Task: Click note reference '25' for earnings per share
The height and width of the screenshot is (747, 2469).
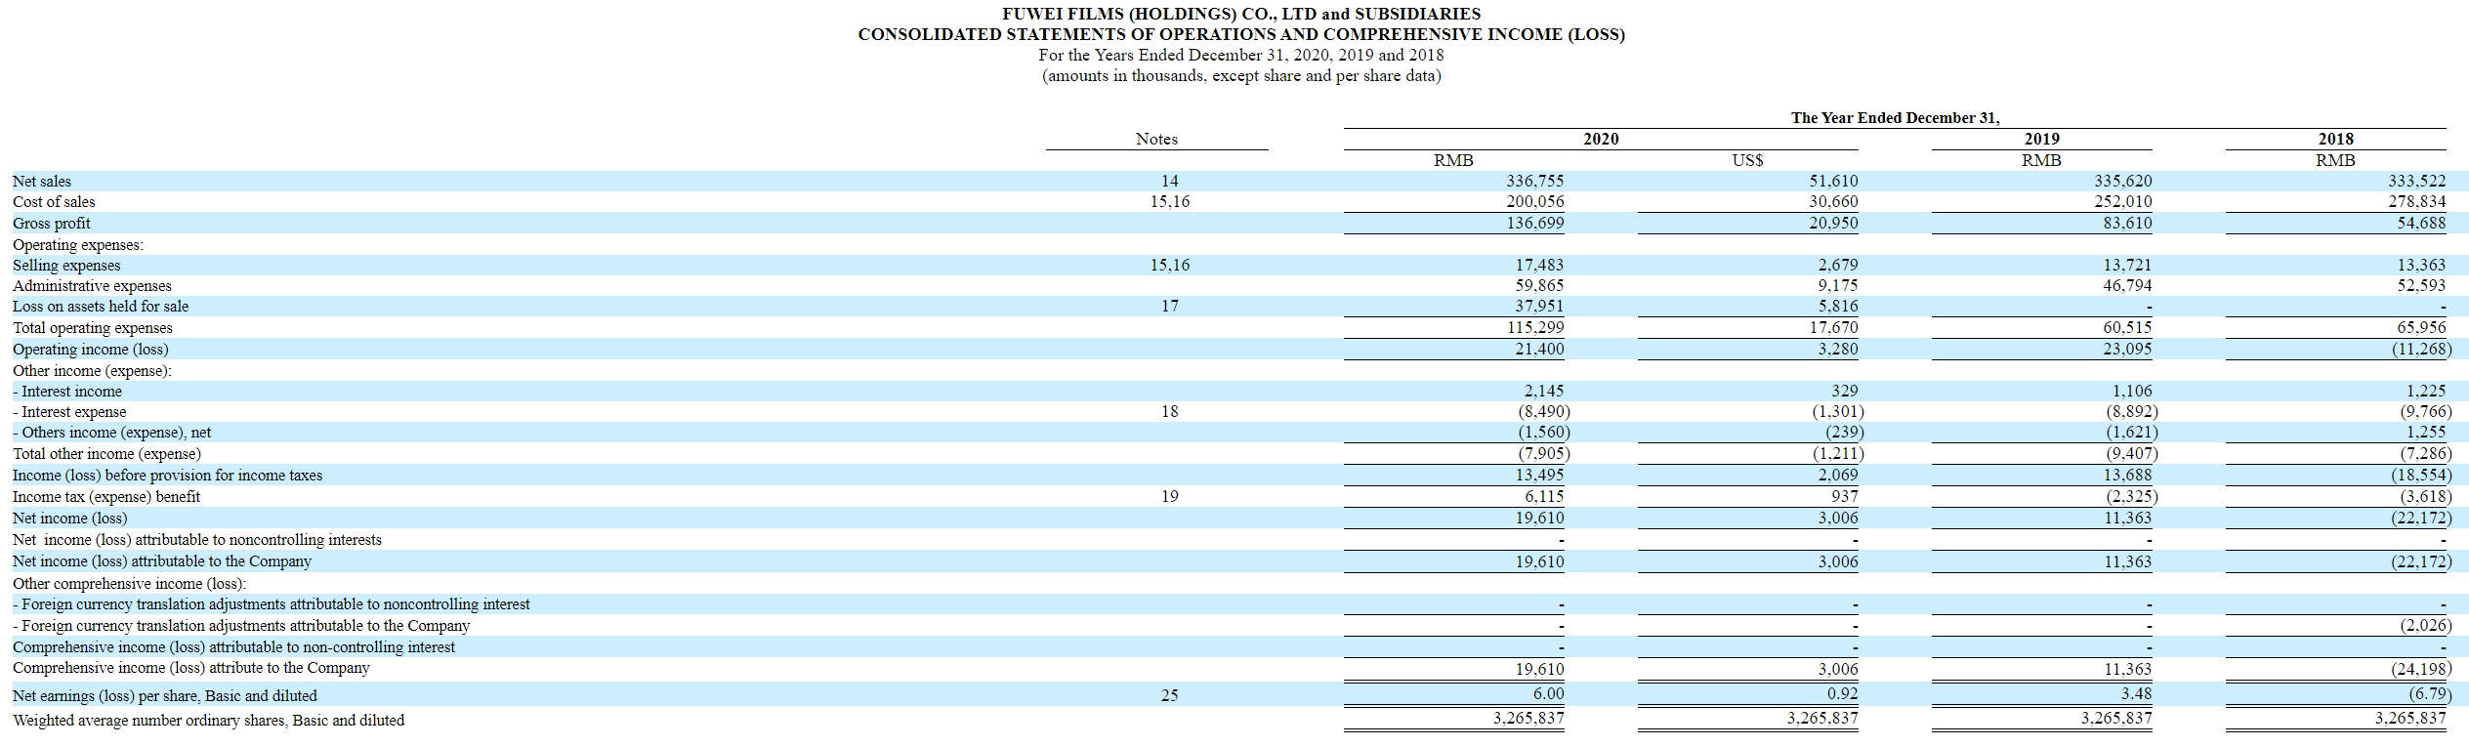Action: point(1170,696)
